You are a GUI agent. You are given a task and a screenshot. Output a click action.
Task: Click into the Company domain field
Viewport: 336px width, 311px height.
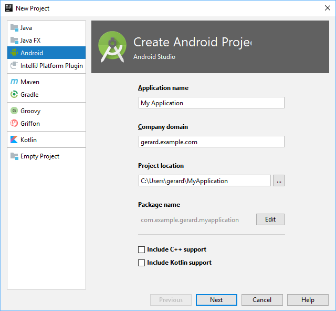[211, 142]
